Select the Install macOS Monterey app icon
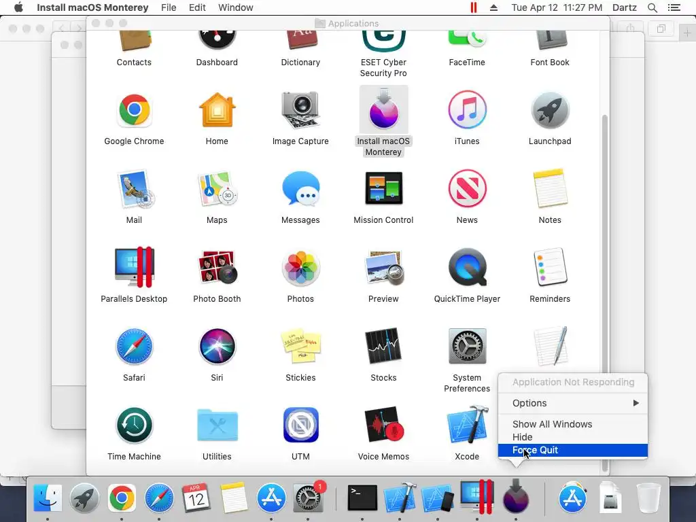The image size is (696, 522). point(383,110)
